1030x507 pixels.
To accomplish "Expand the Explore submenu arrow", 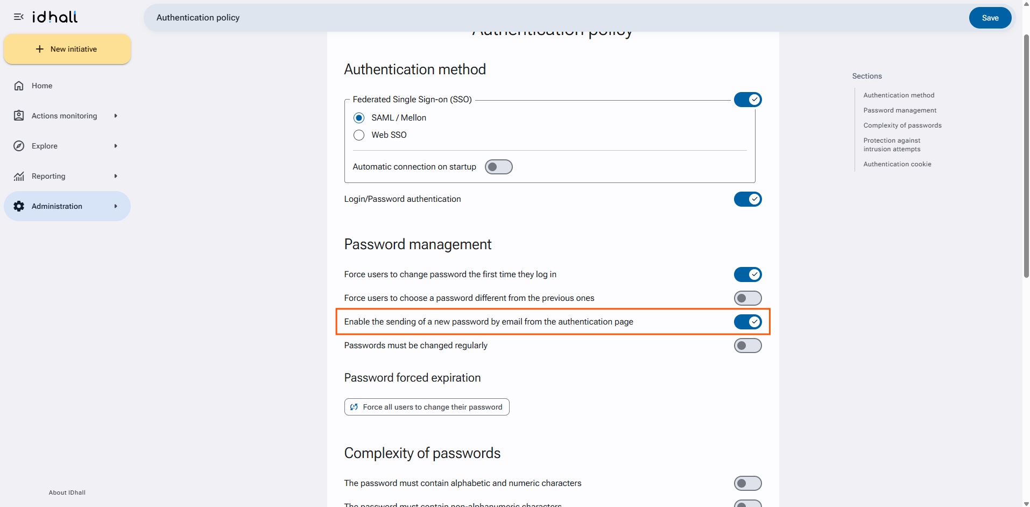I will [116, 146].
